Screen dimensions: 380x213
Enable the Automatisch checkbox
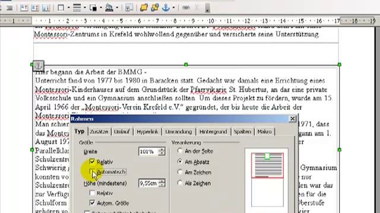[92, 172]
